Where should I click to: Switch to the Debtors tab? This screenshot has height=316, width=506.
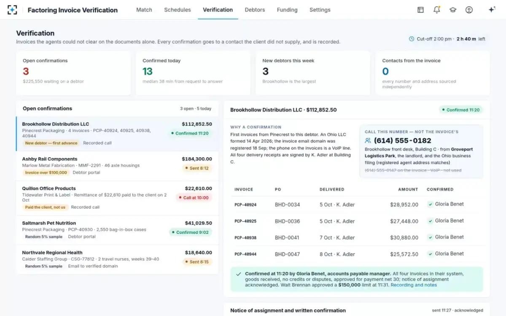coord(255,10)
